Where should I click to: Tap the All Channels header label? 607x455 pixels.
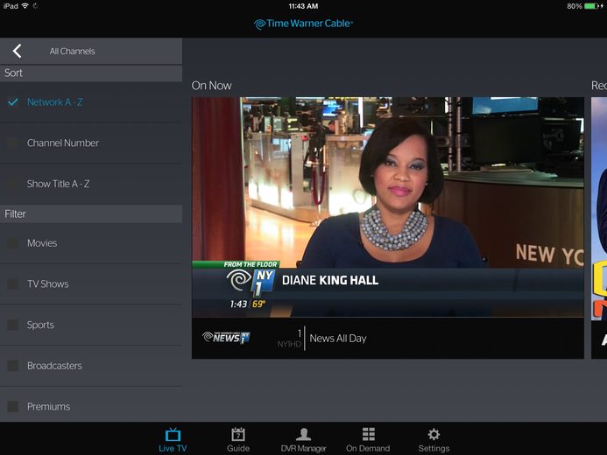point(72,51)
